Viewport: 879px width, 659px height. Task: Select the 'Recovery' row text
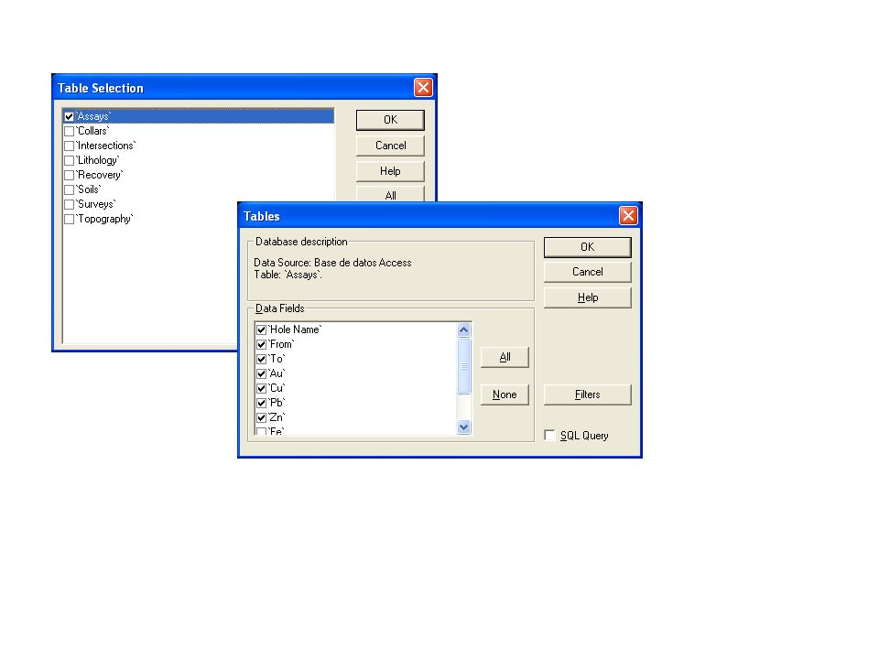click(x=99, y=175)
